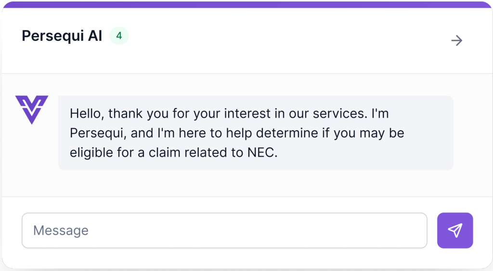
Task: Click the word NEC in the message
Action: [x=260, y=152]
